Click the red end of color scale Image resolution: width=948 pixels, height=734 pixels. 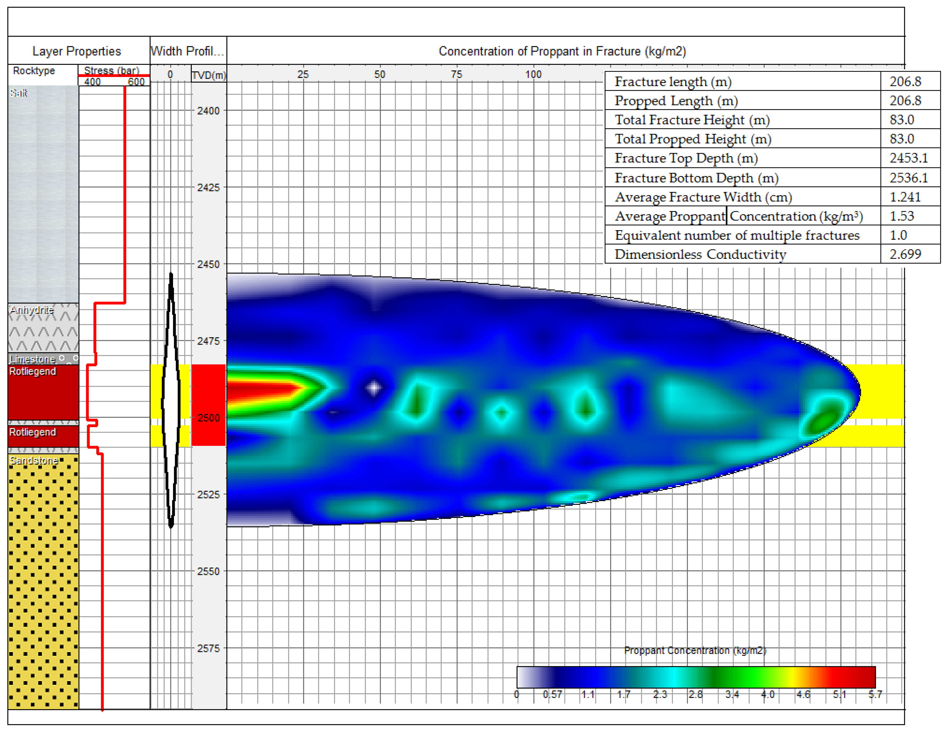pos(862,677)
